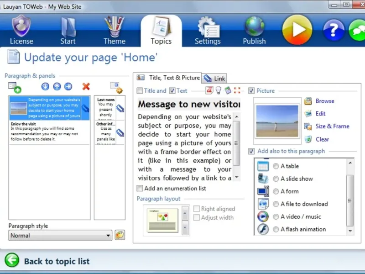Click add-to-paragraph list scrollbar thumb
Viewport: 365px width, 274px height.
click(x=350, y=200)
